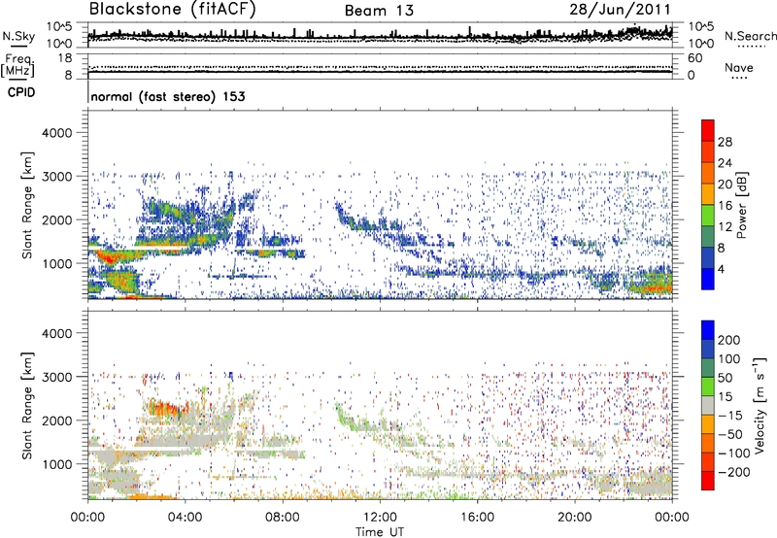Viewport: 777px width, 538px height.
Task: Select the normal (fast stereo) 153 text
Action: (168, 97)
